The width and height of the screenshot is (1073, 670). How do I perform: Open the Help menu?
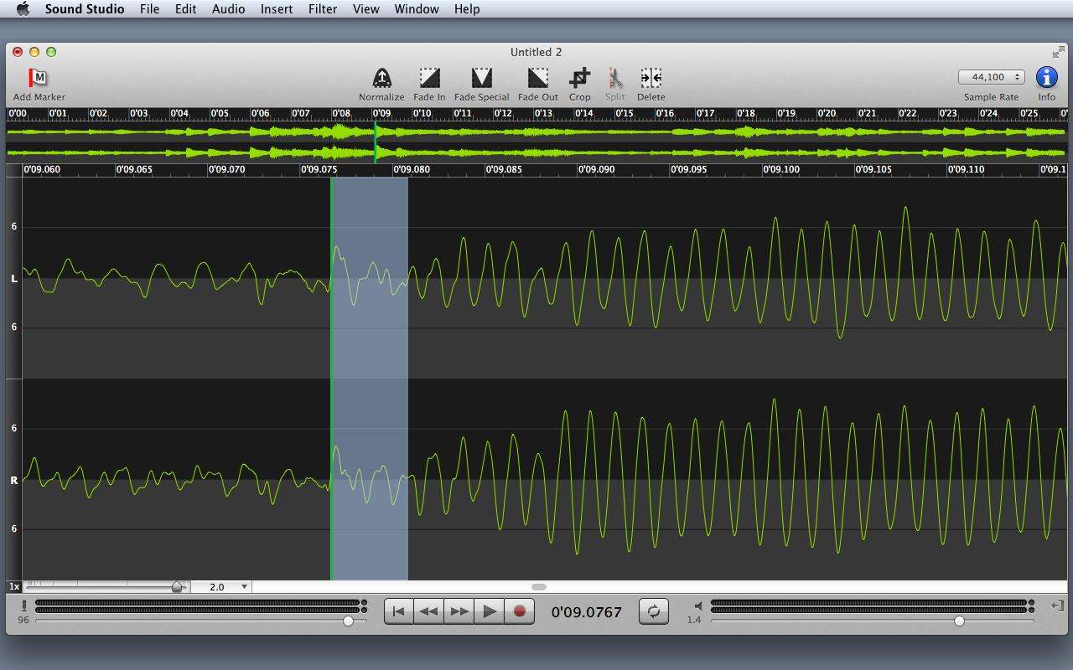point(467,9)
